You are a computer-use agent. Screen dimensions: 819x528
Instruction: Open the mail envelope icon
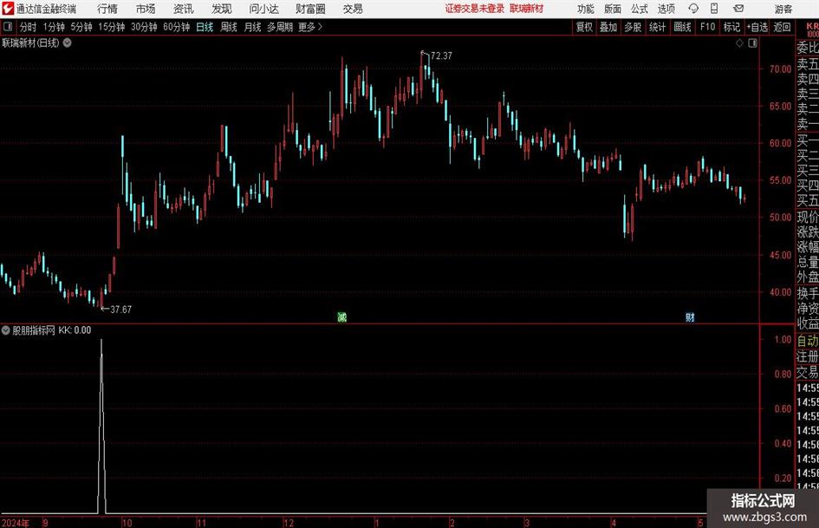pyautogui.click(x=738, y=9)
